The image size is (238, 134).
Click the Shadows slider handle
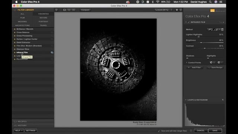coord(187,58)
